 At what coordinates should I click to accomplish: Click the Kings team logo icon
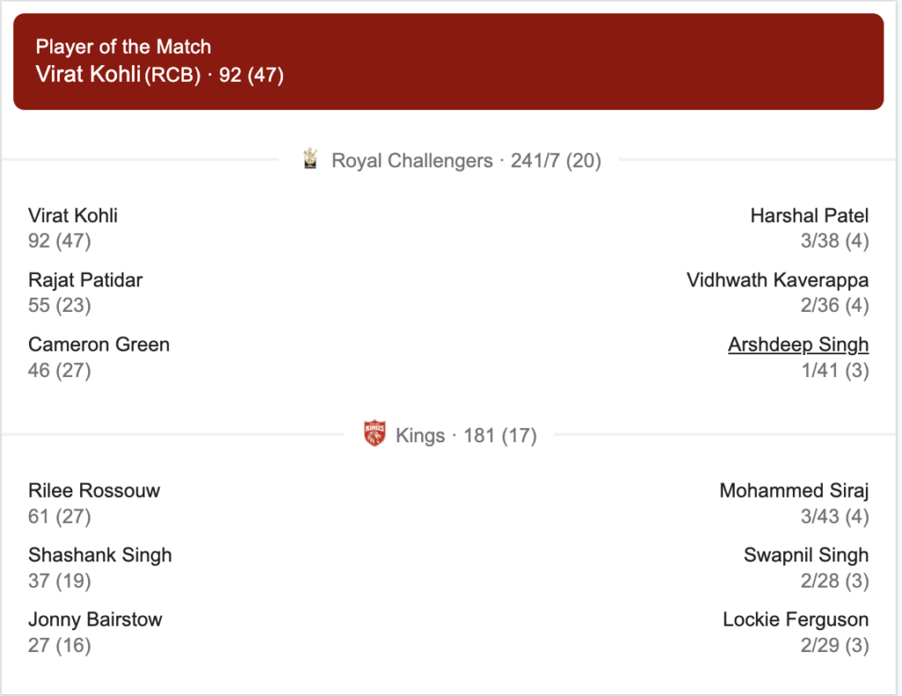(x=374, y=433)
